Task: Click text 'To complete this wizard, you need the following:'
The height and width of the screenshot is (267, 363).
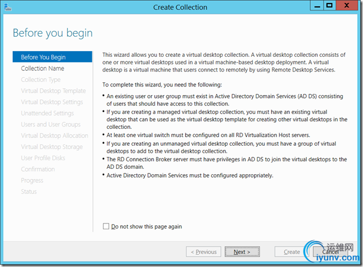Action: tap(162, 85)
